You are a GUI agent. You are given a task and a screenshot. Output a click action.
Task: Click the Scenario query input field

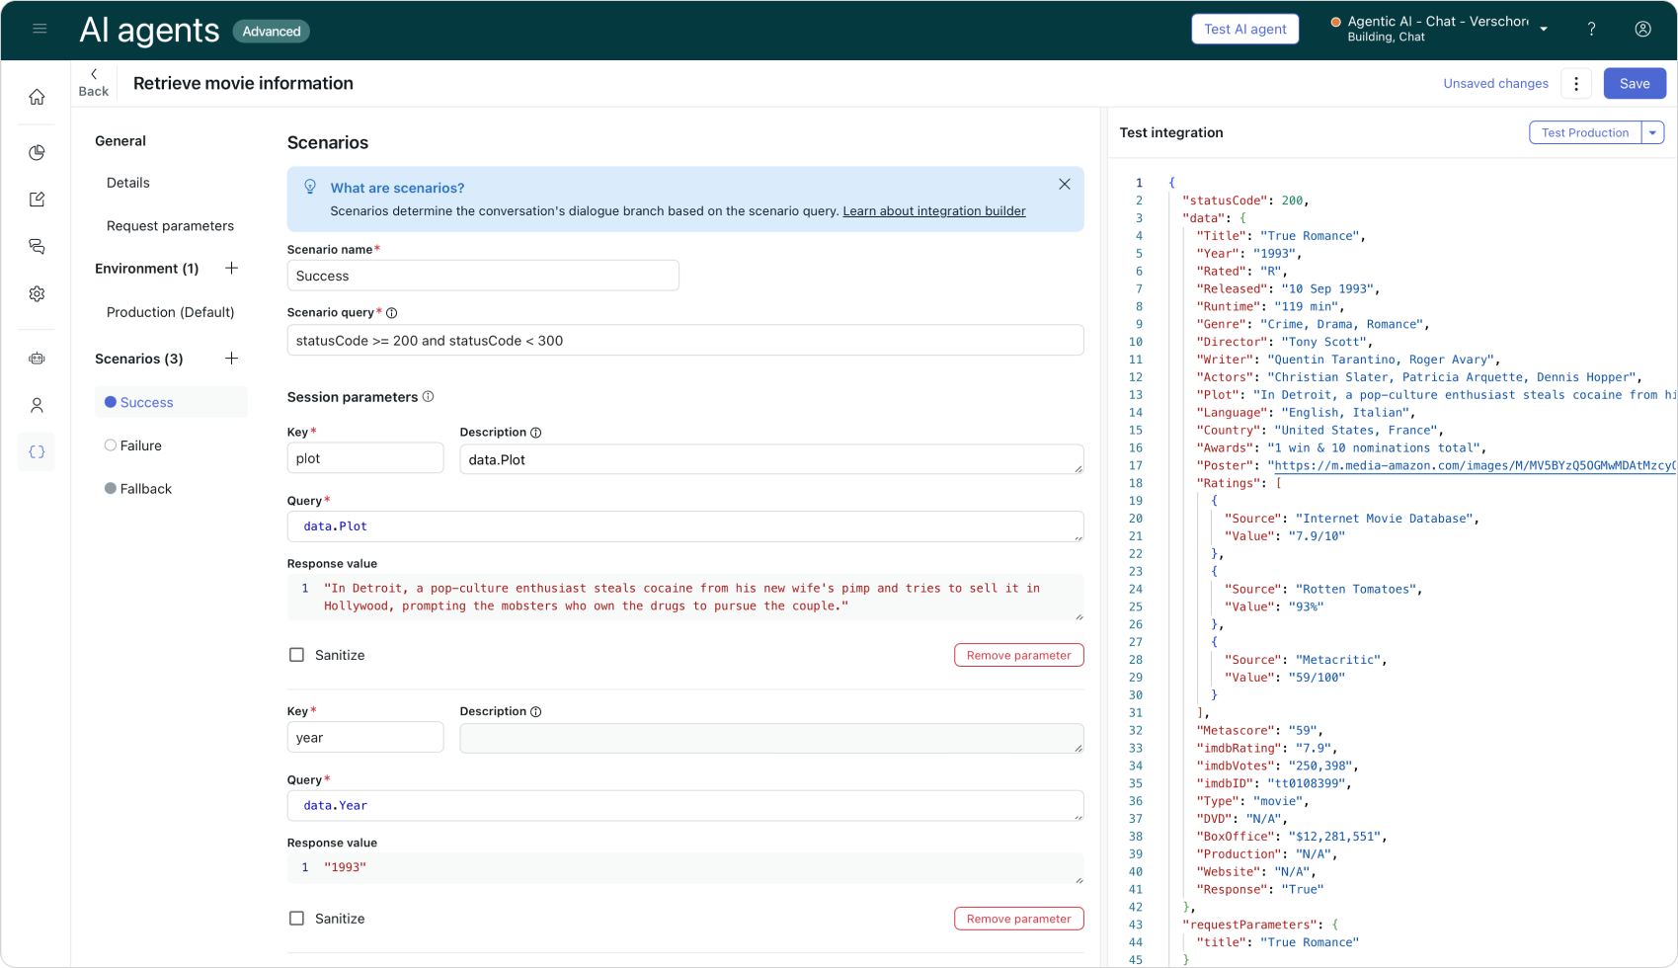[x=685, y=341]
